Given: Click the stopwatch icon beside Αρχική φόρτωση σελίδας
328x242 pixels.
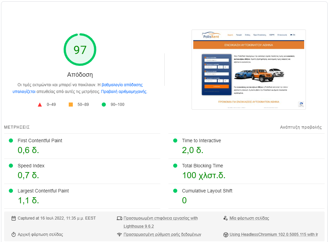Looking at the screenshot, I should click(14, 235).
